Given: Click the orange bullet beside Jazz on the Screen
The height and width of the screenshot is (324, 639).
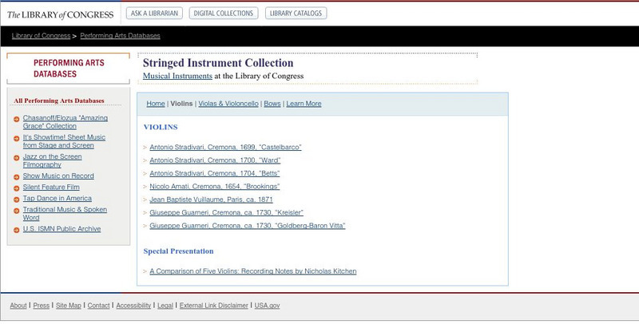Looking at the screenshot, I should [x=16, y=158].
